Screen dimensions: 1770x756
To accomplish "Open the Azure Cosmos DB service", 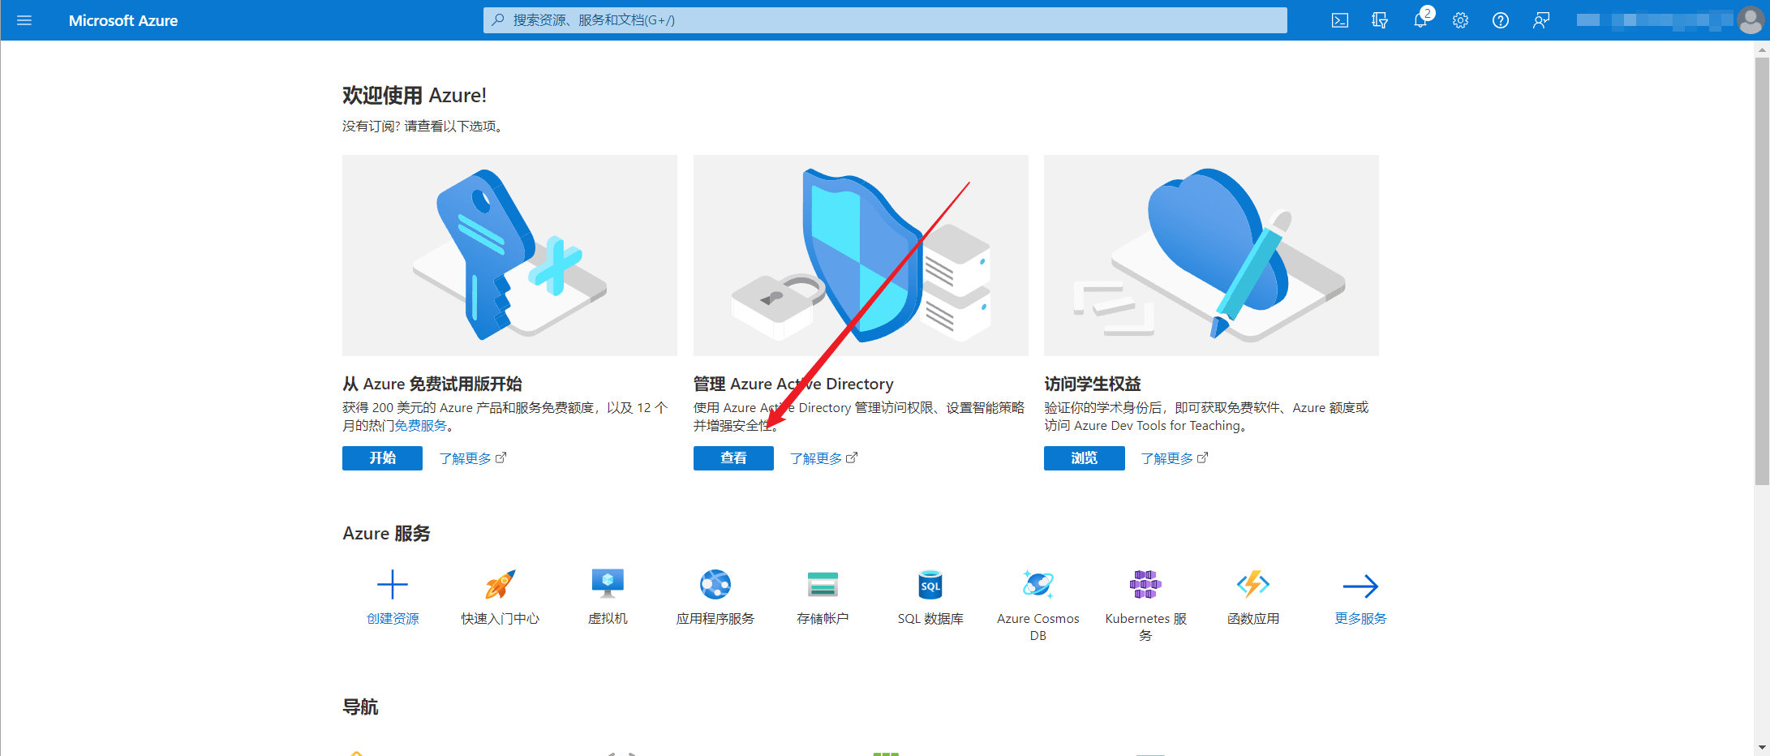I will (x=1038, y=584).
